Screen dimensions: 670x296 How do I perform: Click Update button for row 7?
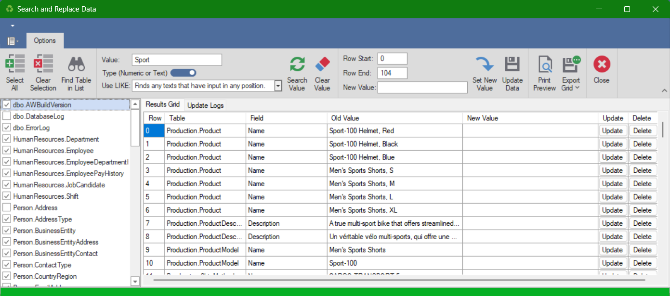pos(613,223)
